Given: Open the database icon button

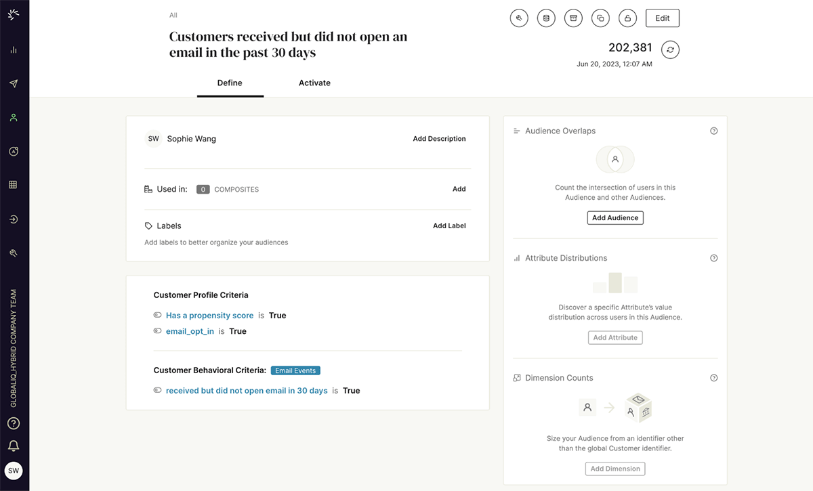Looking at the screenshot, I should tap(546, 18).
